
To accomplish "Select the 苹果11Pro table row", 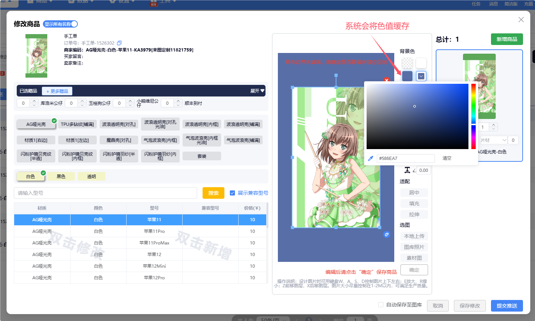I will [x=140, y=231].
